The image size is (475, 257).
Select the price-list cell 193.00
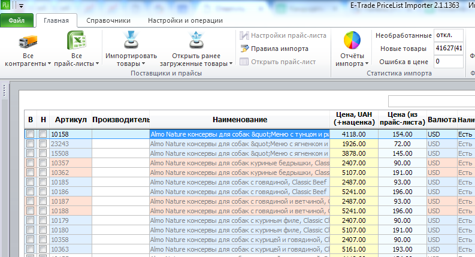(403, 249)
